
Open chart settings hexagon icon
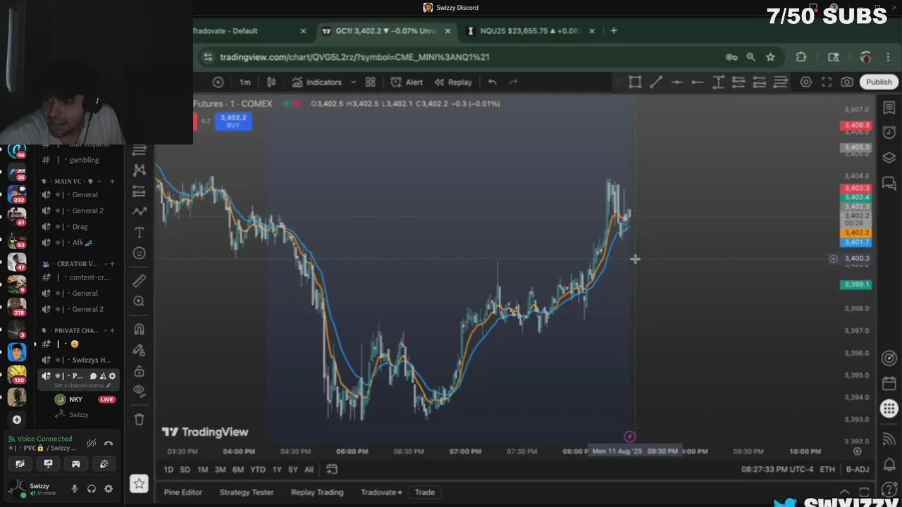[x=805, y=82]
